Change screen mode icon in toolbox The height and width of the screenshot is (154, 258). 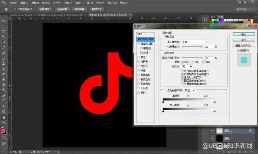click(4, 143)
